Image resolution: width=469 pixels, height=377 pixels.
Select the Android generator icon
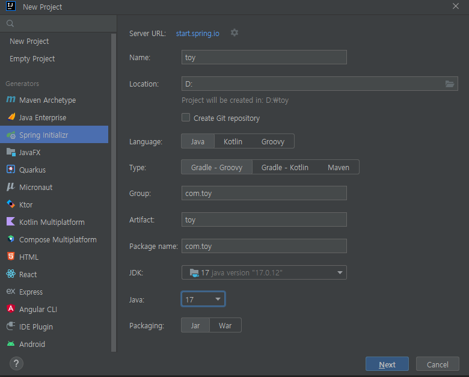11,344
